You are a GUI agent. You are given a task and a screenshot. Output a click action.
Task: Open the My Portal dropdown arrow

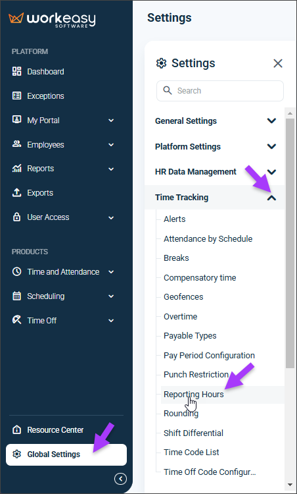[x=111, y=121]
